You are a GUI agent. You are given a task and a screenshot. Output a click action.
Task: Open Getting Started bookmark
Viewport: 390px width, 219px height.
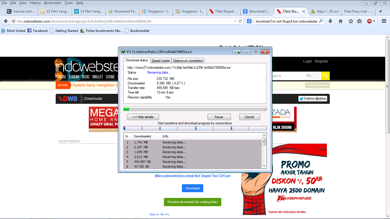64,31
